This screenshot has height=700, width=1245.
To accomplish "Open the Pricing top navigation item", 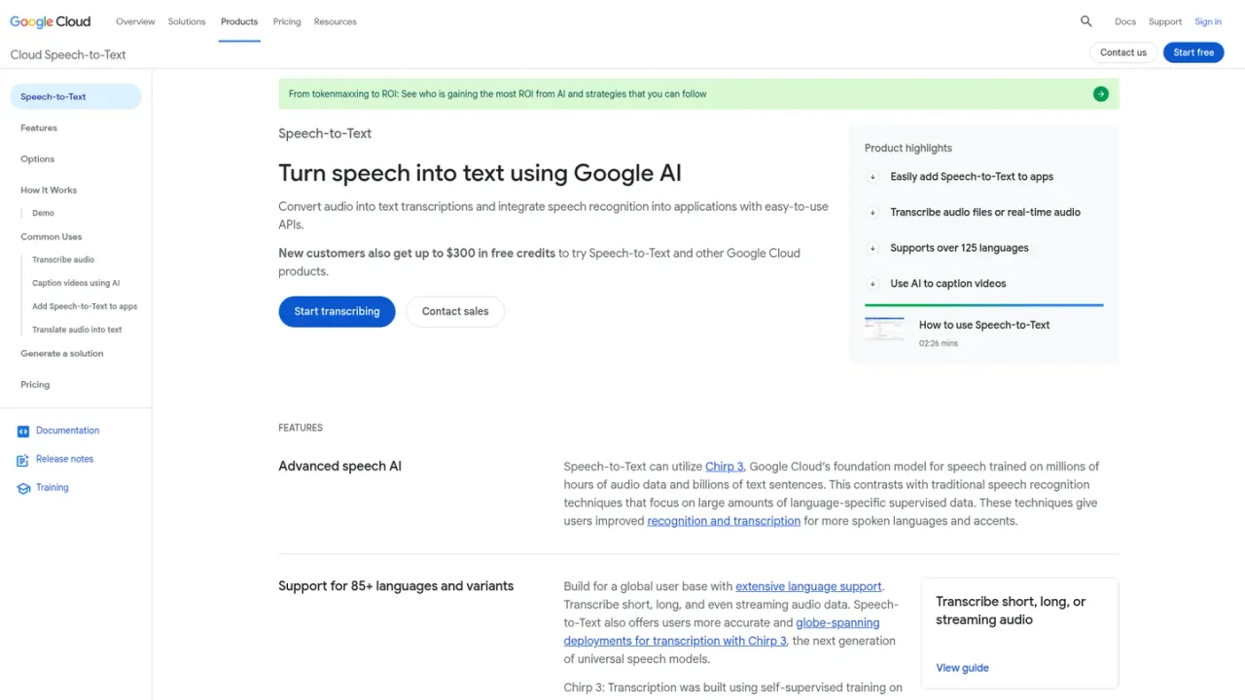I will click(x=287, y=21).
